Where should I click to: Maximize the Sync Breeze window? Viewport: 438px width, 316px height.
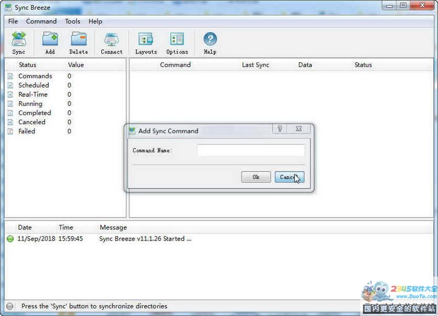(404, 5)
